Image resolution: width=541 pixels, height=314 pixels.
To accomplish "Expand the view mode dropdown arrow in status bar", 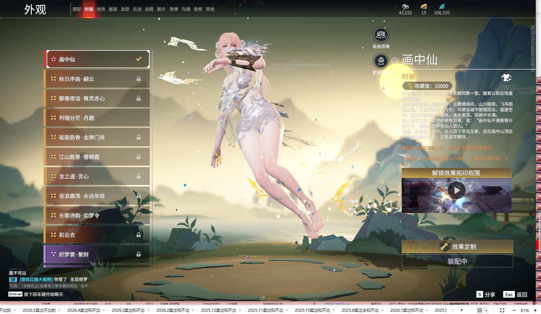I will 486,311.
